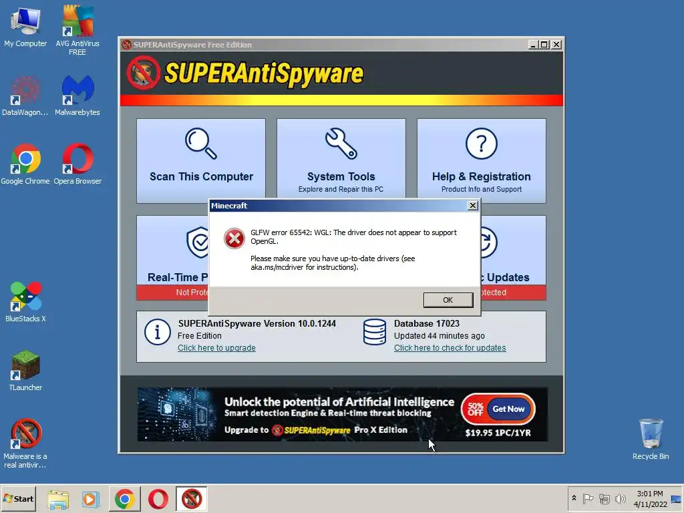Click 'Click here to upgrade' link
Screen dimensions: 684x513
(x=216, y=347)
